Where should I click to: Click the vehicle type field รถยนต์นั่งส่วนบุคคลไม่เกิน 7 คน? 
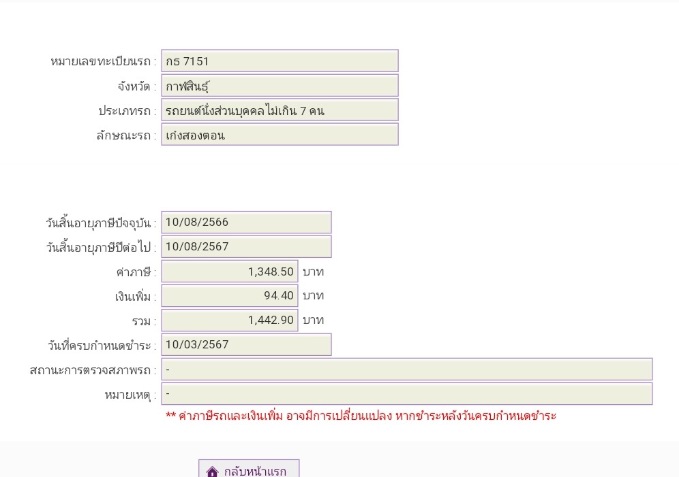(x=280, y=110)
